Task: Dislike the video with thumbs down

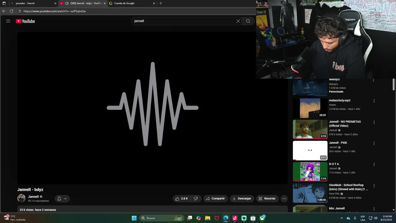Action: 196,199
